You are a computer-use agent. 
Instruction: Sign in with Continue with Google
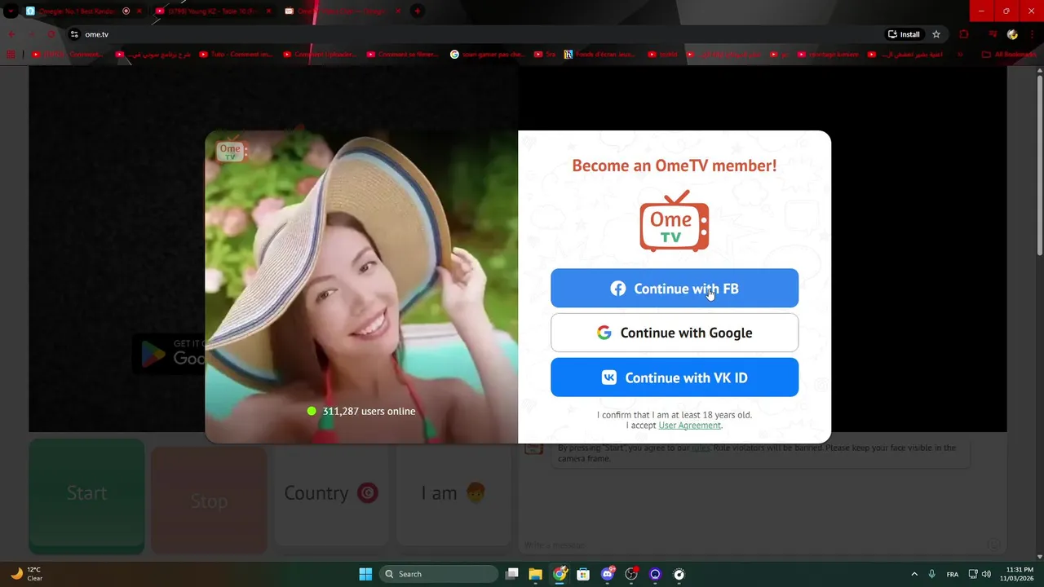[x=675, y=333]
